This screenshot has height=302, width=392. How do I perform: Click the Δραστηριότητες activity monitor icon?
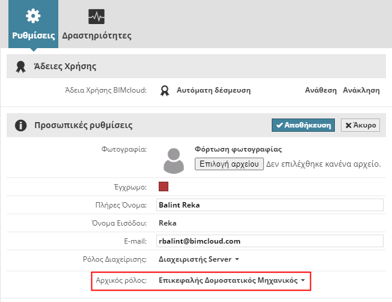pyautogui.click(x=96, y=16)
